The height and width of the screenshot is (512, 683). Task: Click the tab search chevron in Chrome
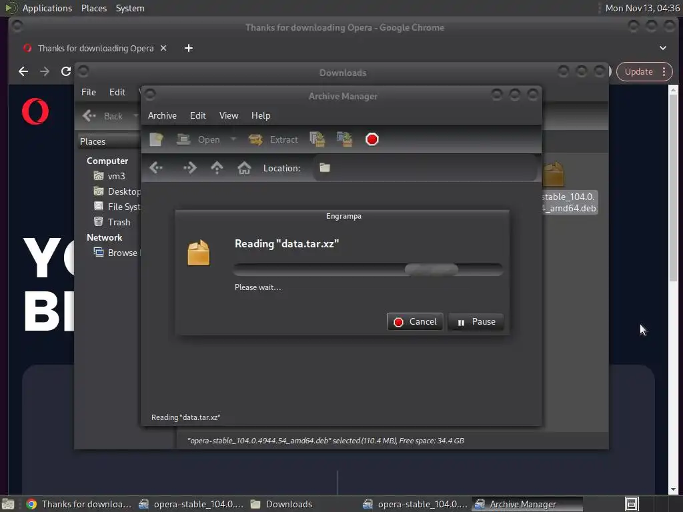pyautogui.click(x=662, y=48)
